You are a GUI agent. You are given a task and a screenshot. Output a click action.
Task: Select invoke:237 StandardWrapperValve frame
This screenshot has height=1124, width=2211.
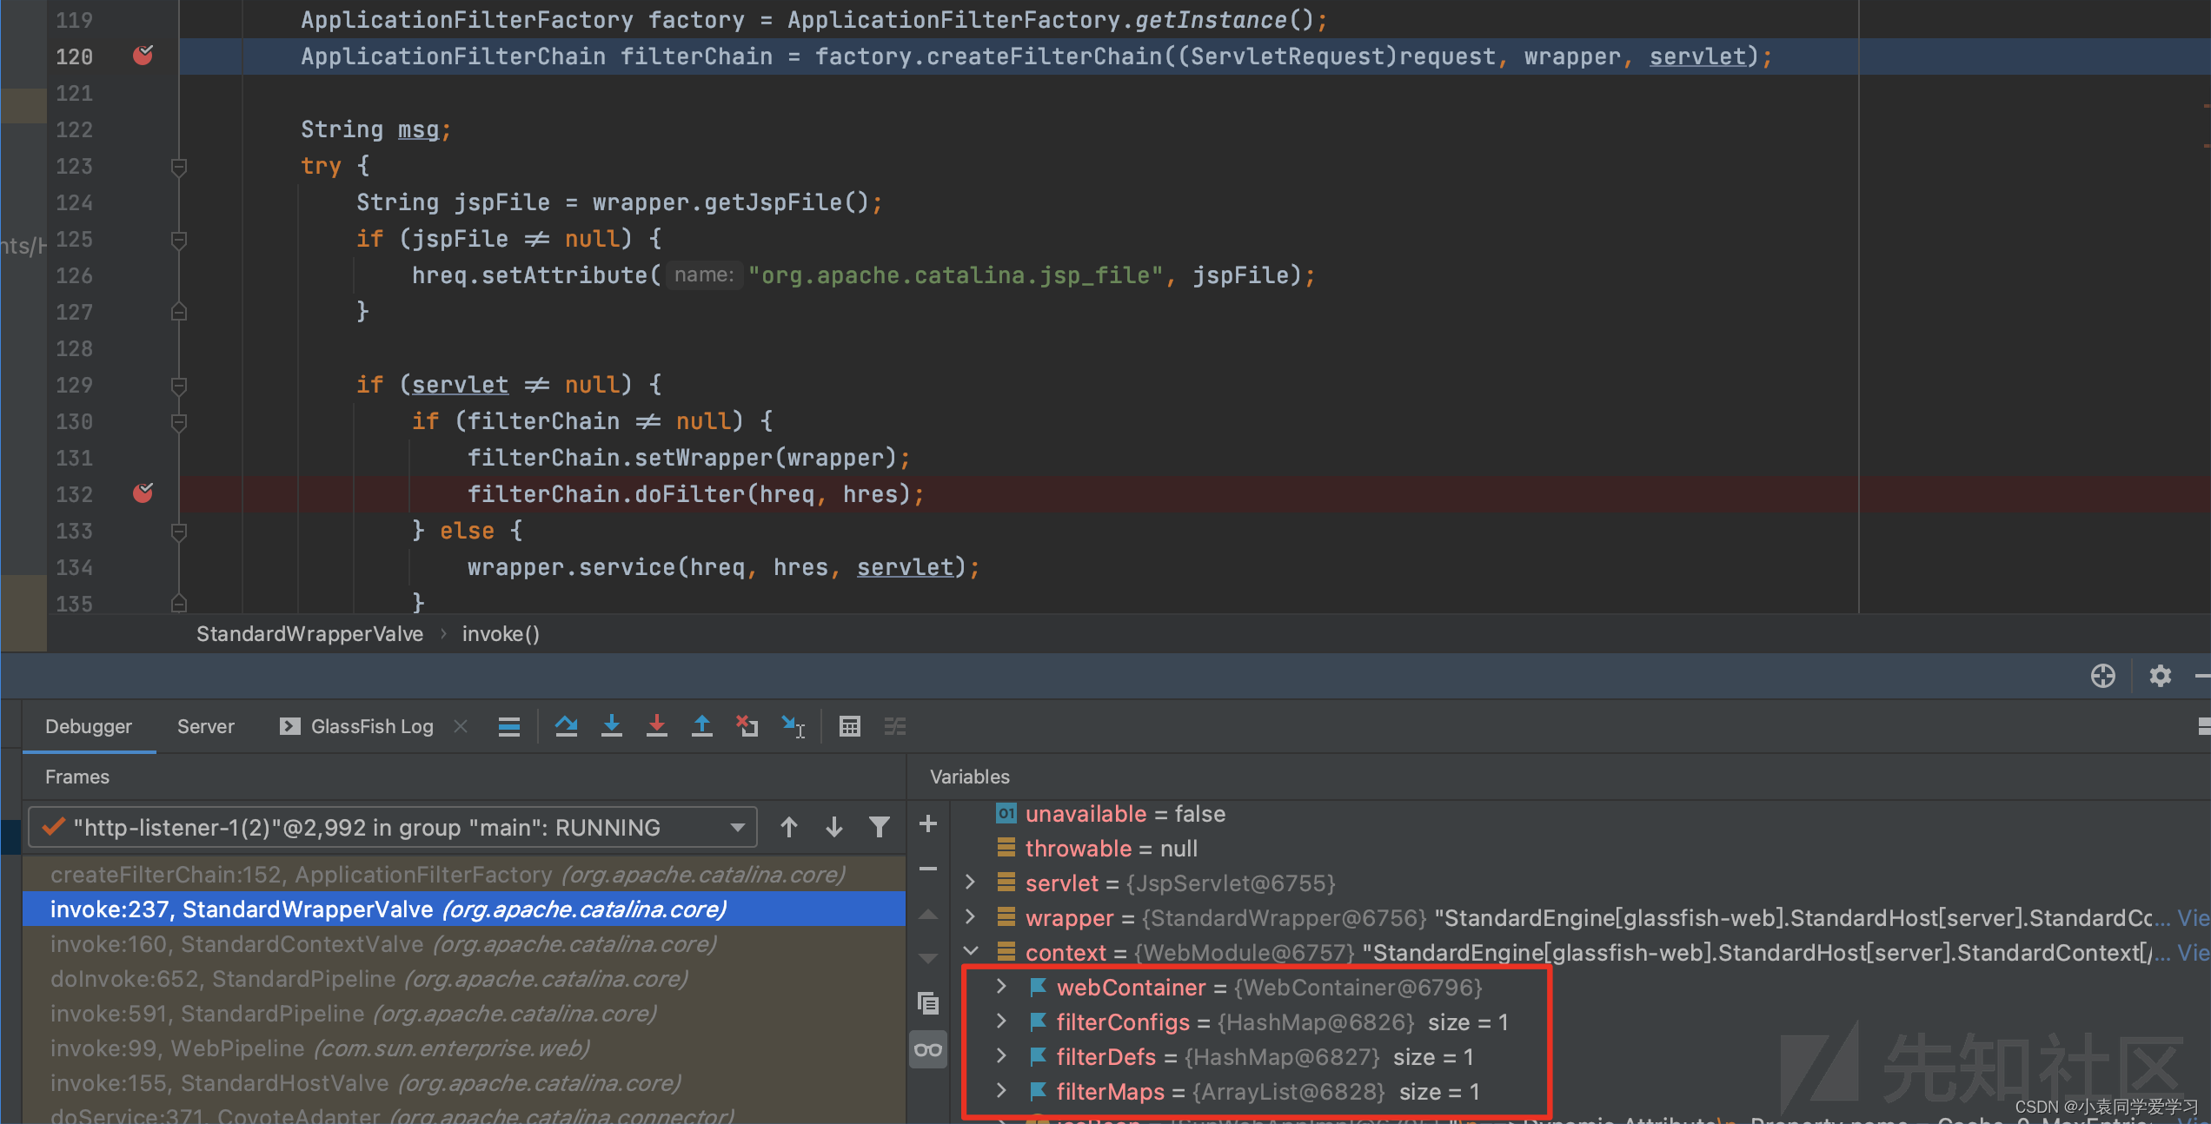(464, 909)
